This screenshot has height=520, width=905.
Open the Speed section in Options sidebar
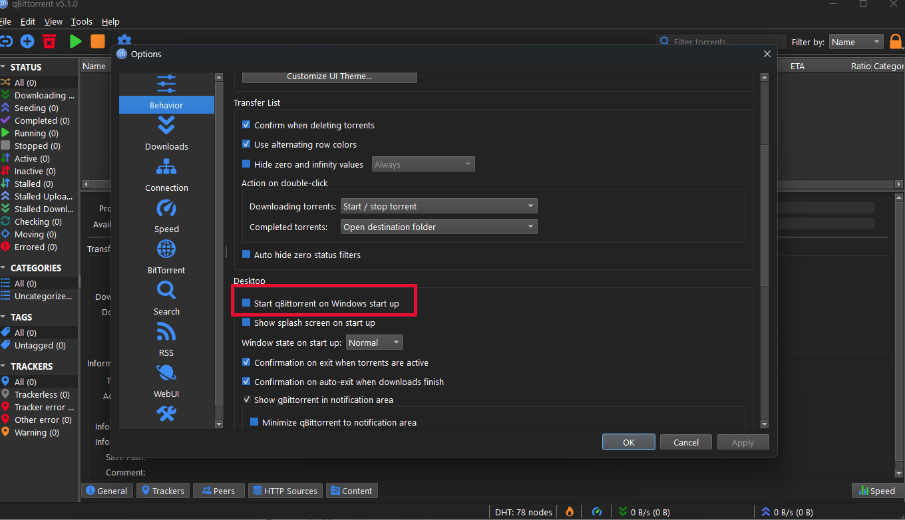(166, 216)
